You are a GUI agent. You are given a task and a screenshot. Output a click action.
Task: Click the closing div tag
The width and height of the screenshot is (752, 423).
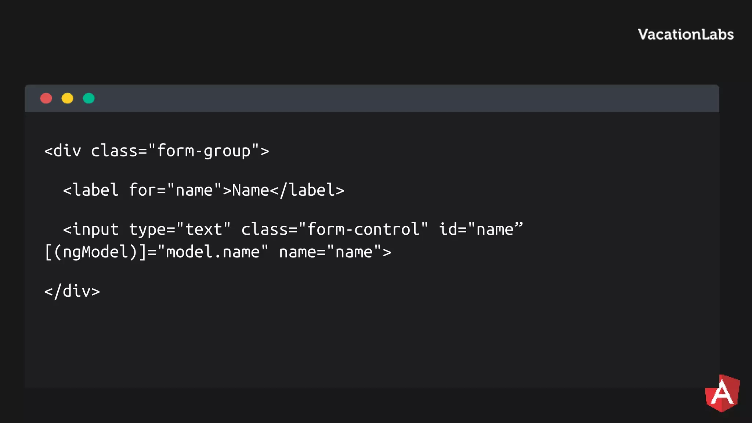tap(72, 291)
